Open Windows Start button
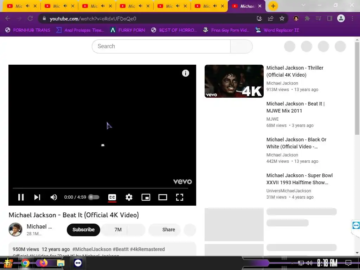360x270 pixels. coord(8,263)
